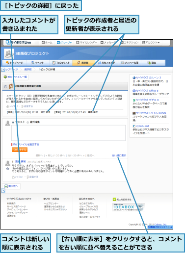Click the avatar beside comment 1
185x253 pixels.
[x=8, y=163]
